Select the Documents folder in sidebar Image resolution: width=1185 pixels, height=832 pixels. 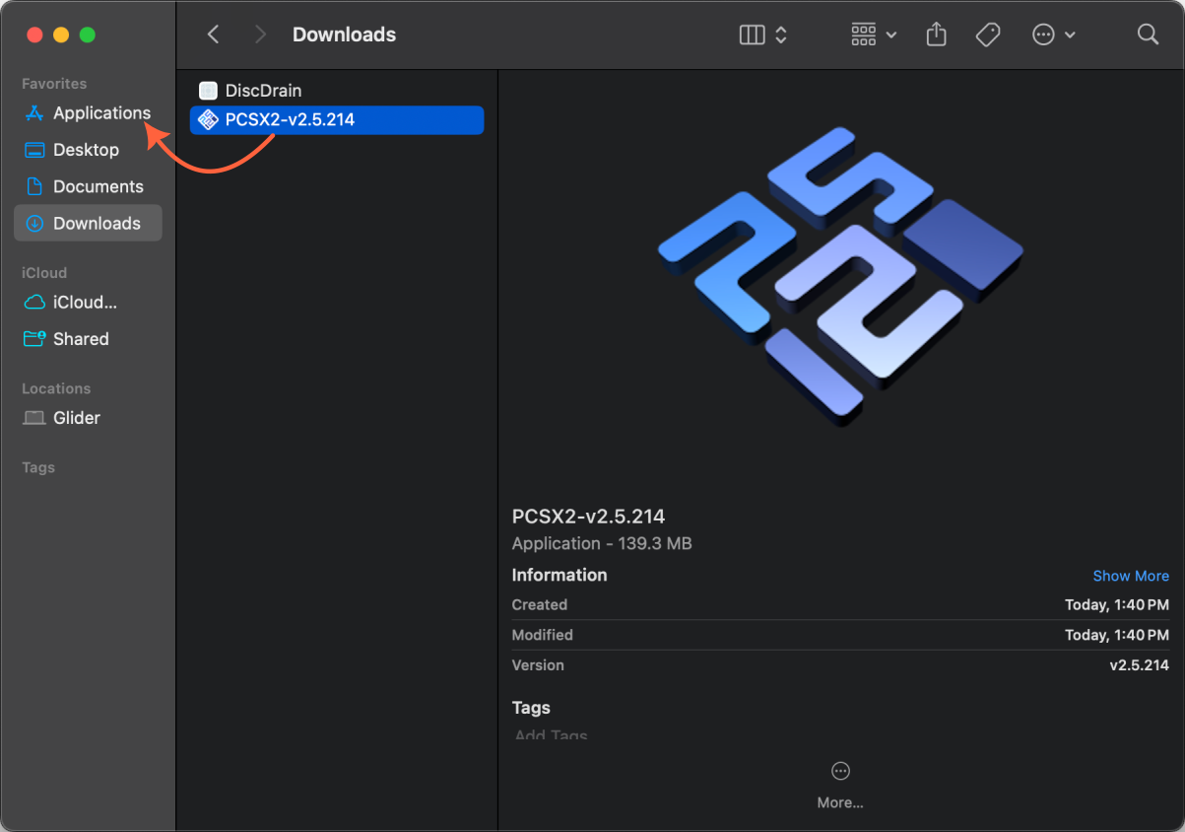pos(94,186)
